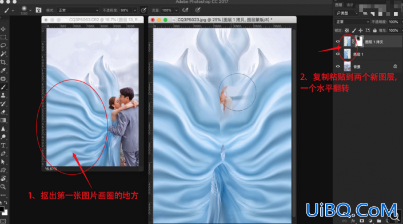Select the 图层 1 拷贝 layer thumbnail

click(347, 42)
